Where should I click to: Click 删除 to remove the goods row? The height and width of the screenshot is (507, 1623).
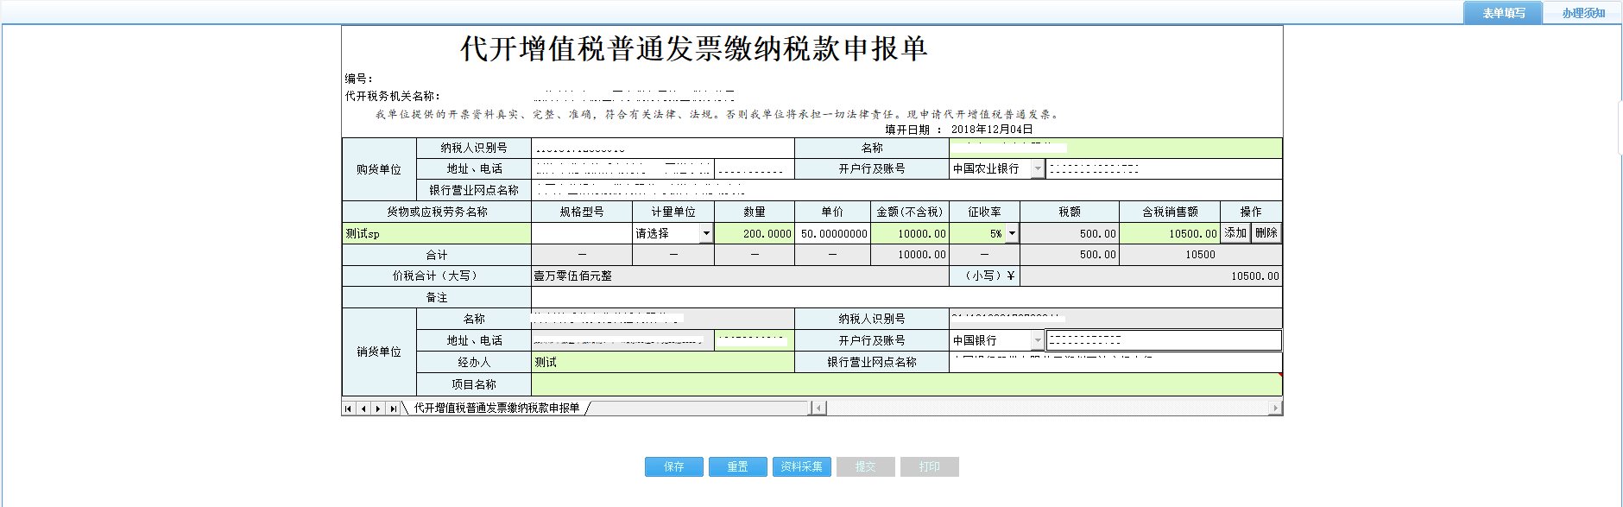tap(1266, 233)
